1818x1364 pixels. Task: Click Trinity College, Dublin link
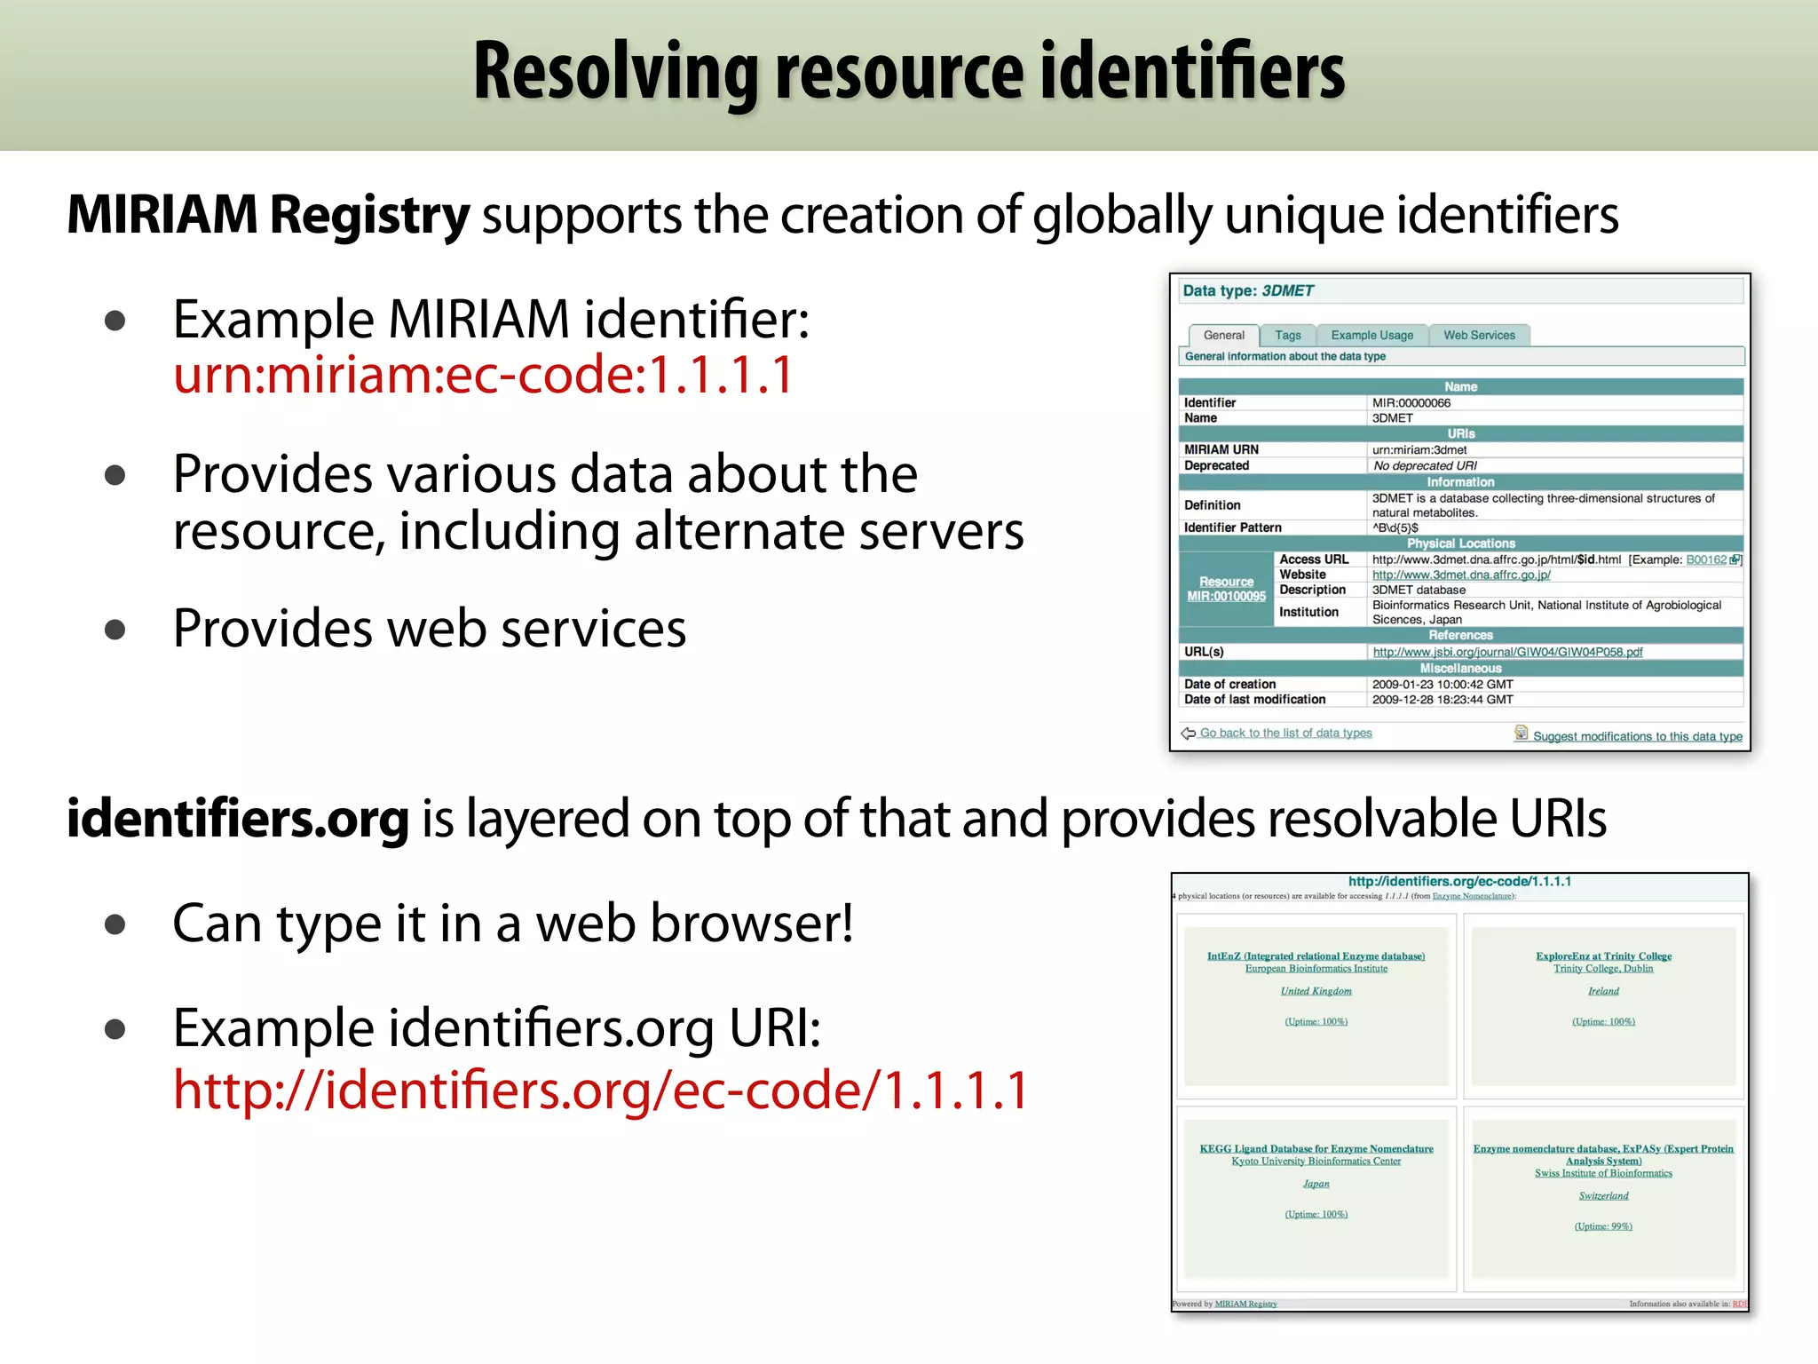pyautogui.click(x=1603, y=969)
